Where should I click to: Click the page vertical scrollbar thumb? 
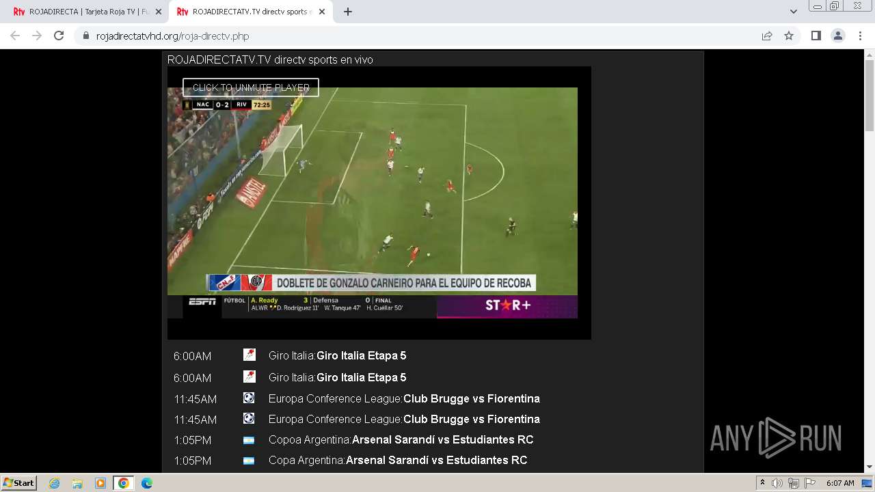pyautogui.click(x=870, y=96)
